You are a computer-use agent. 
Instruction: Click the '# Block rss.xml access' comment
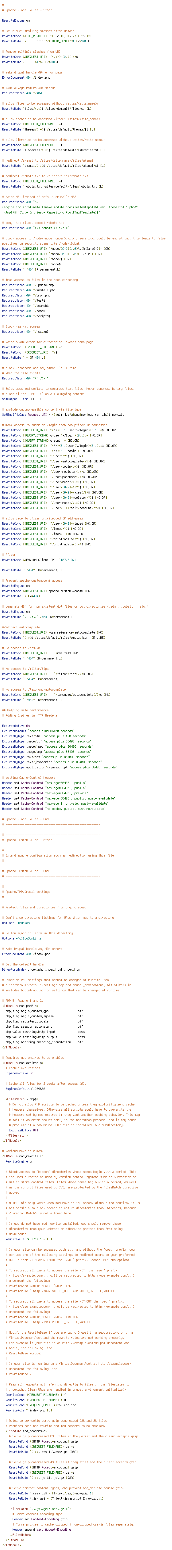(x=21, y=327)
